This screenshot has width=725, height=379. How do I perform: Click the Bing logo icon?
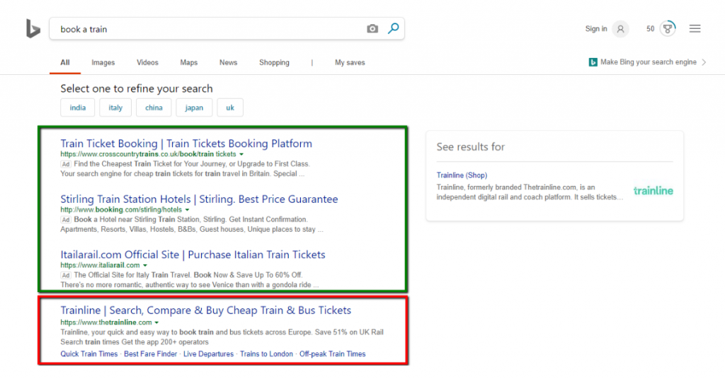click(x=33, y=28)
